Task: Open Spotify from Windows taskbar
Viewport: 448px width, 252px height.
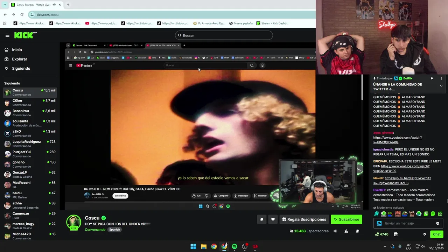Action: [234, 246]
